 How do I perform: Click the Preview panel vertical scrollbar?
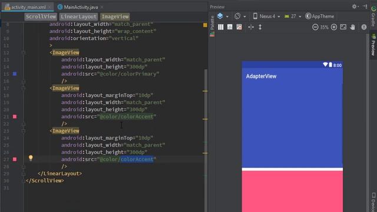click(368, 122)
